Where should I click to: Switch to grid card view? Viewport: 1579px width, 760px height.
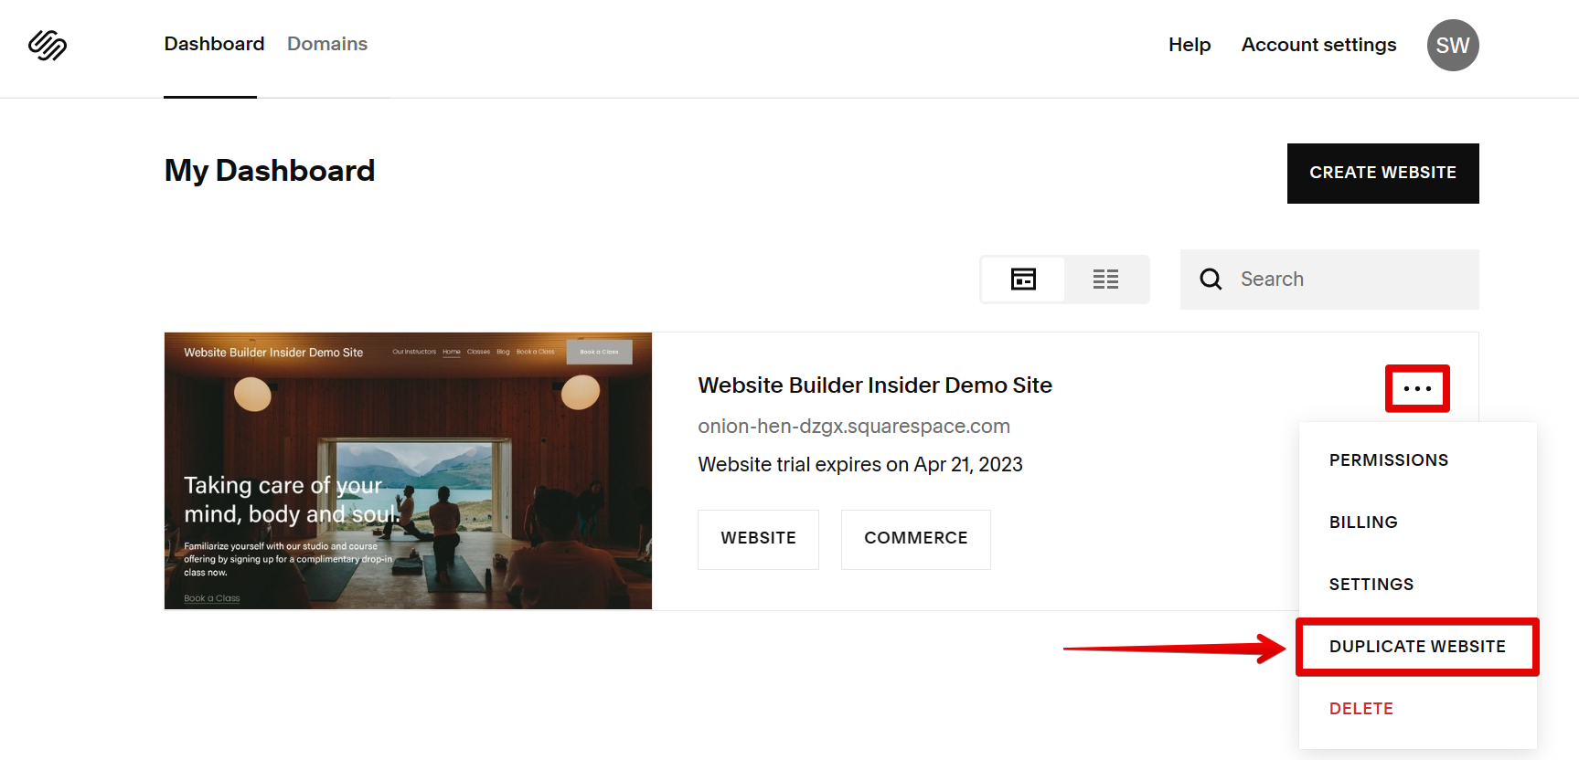(x=1023, y=280)
